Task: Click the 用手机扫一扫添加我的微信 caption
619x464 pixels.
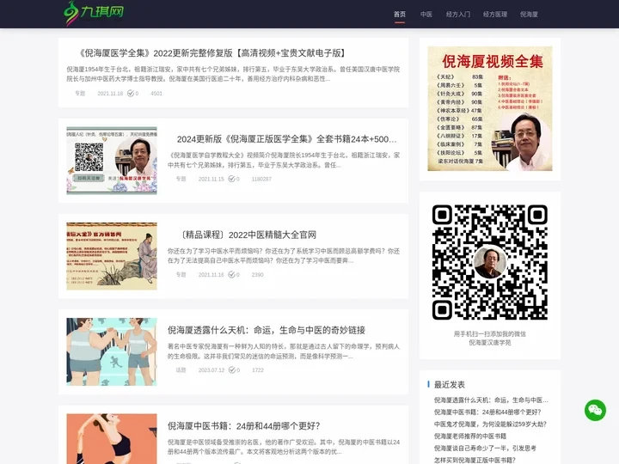Action: click(490, 333)
